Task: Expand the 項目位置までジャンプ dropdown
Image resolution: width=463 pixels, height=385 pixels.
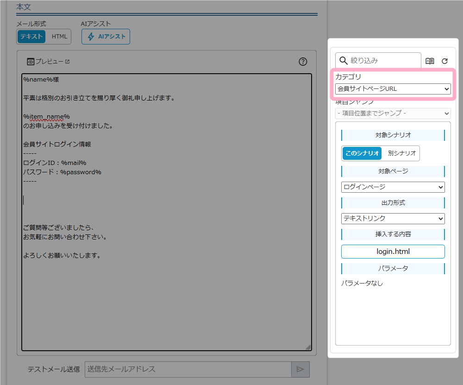Action: point(393,113)
